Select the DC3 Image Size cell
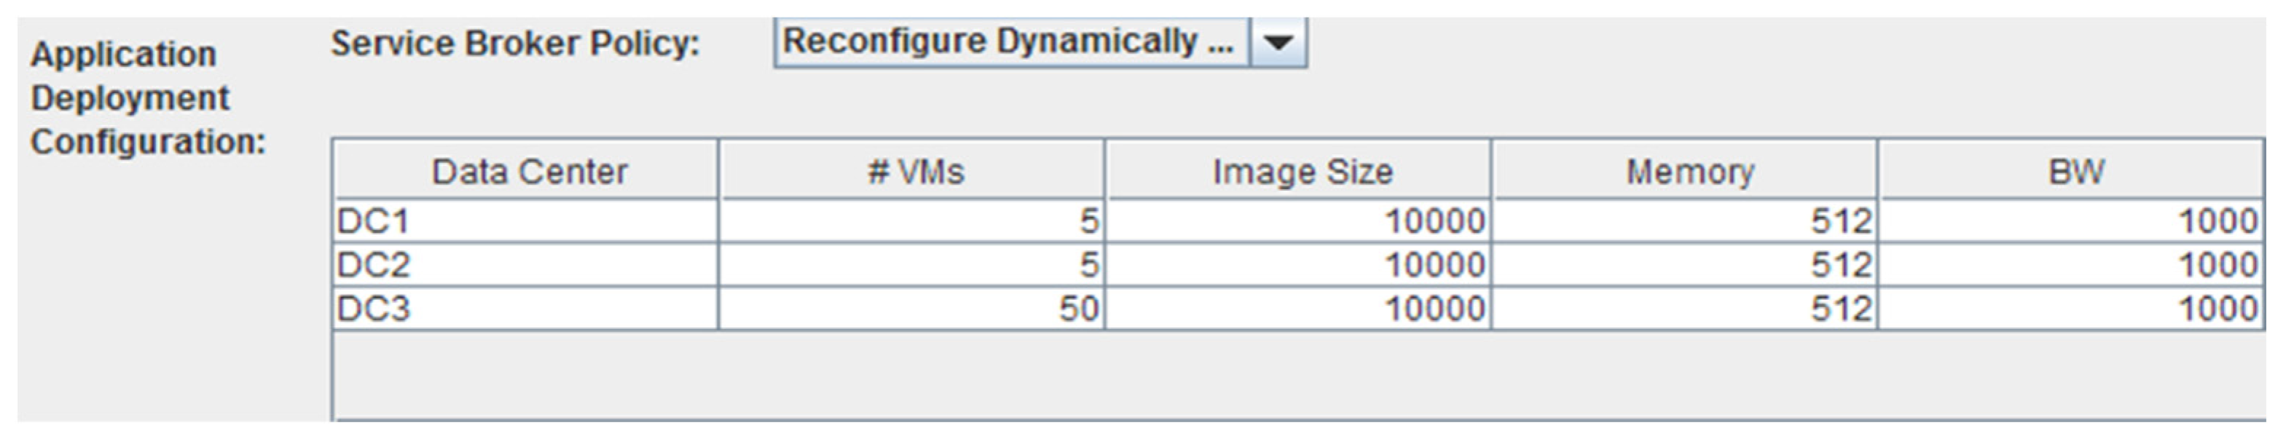The height and width of the screenshot is (444, 2286). (1299, 309)
